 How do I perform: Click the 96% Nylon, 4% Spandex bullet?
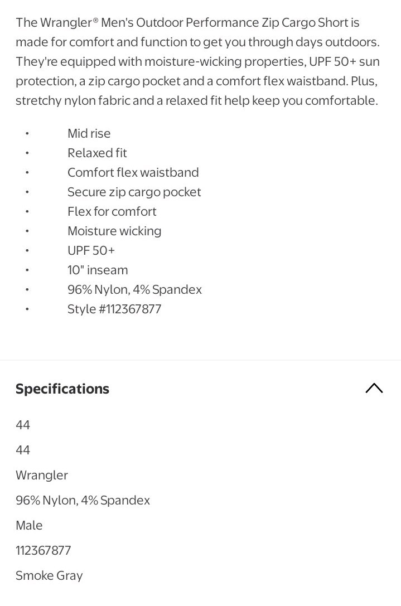coord(134,289)
